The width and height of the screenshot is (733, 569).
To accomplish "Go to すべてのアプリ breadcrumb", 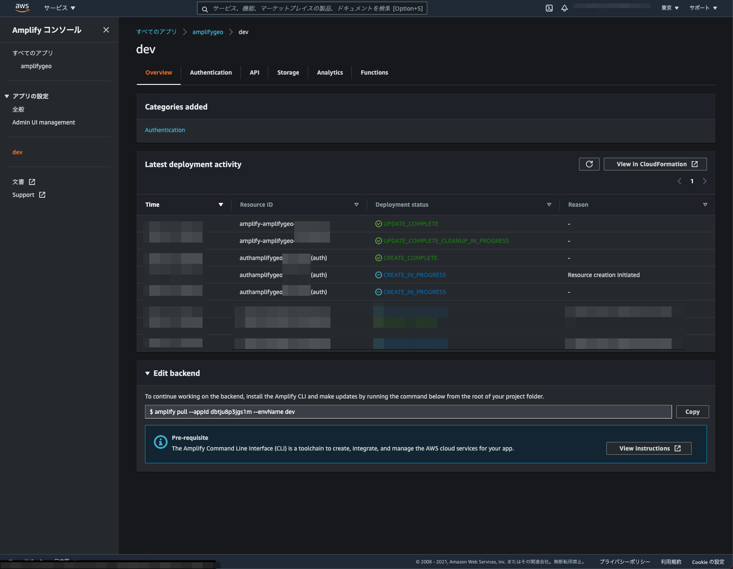I will (x=156, y=32).
